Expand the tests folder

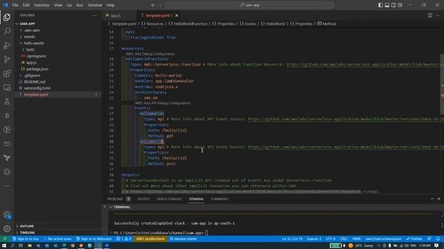click(x=30, y=50)
